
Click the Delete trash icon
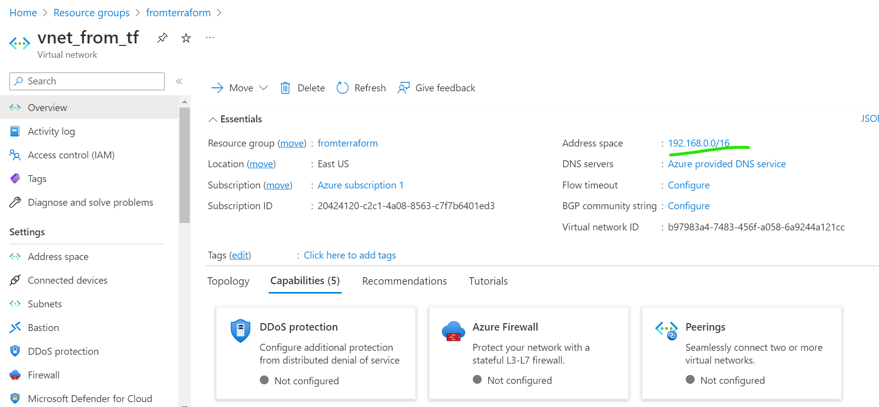[285, 88]
